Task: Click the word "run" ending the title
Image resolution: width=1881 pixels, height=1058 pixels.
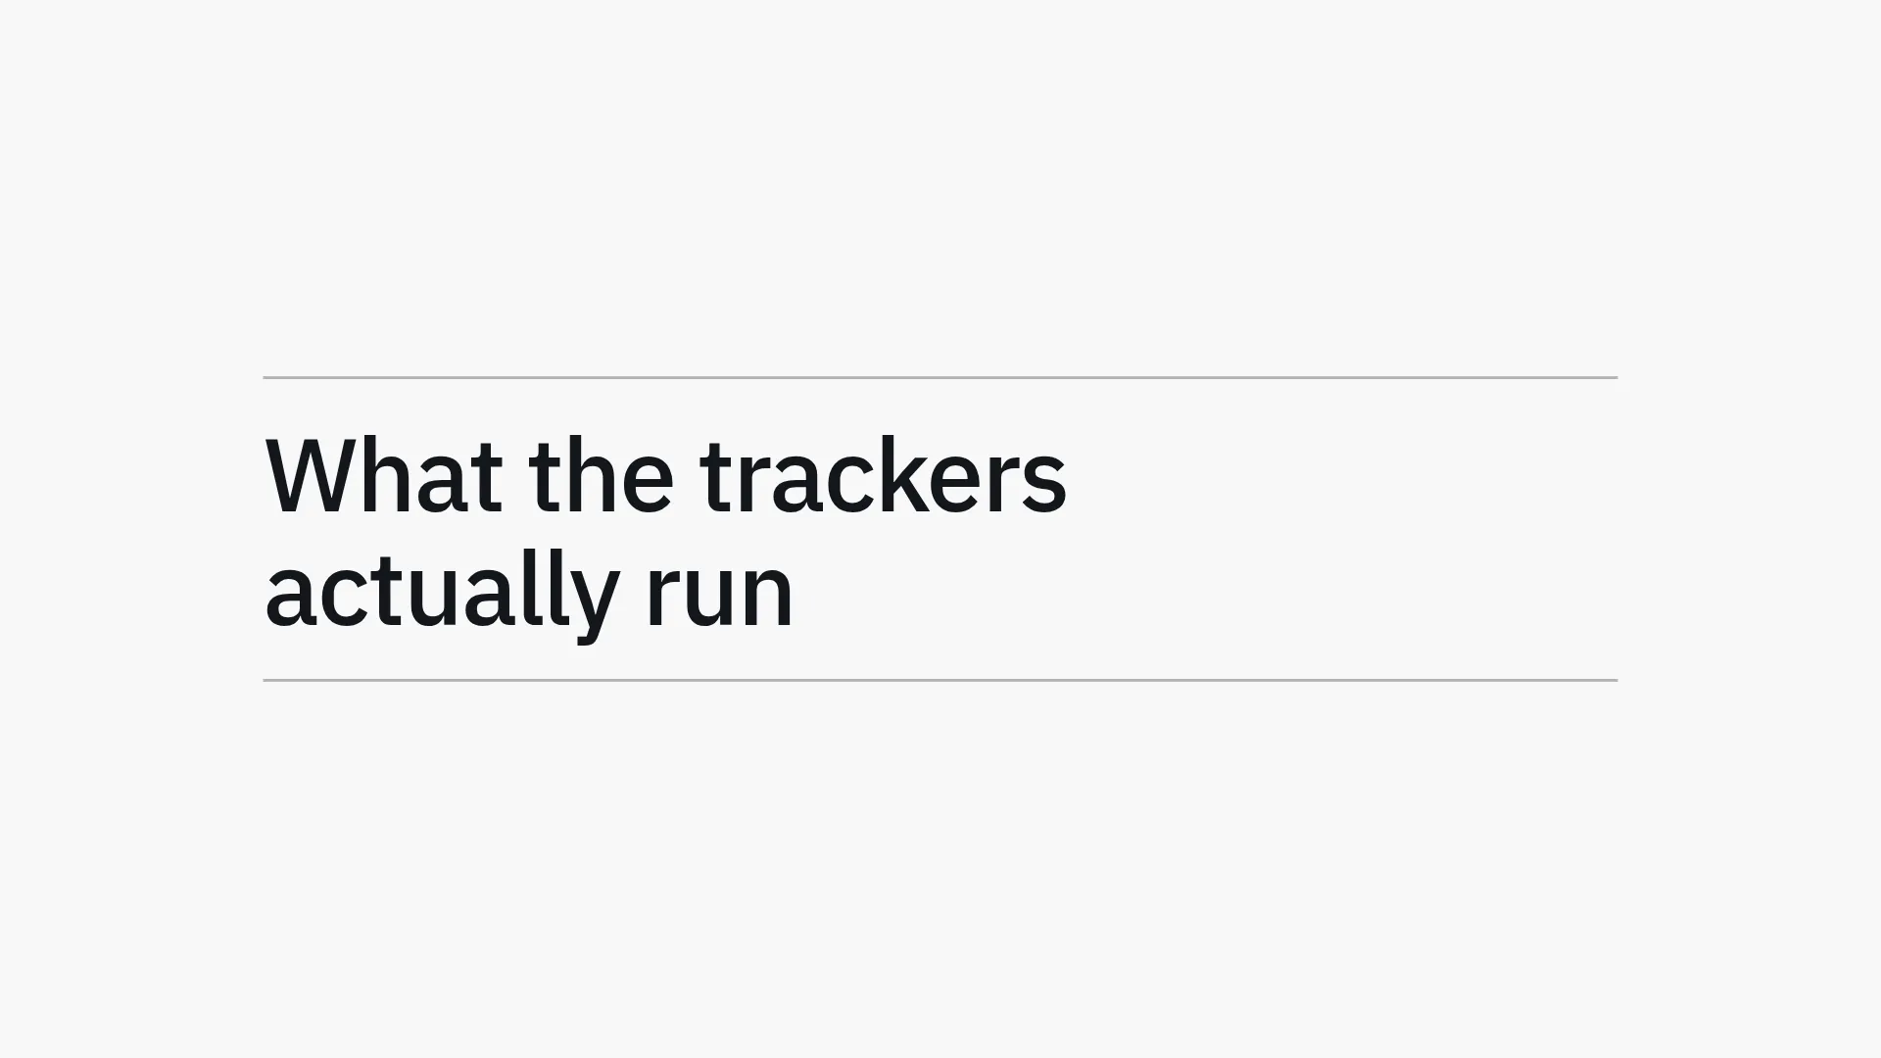Action: (x=719, y=597)
